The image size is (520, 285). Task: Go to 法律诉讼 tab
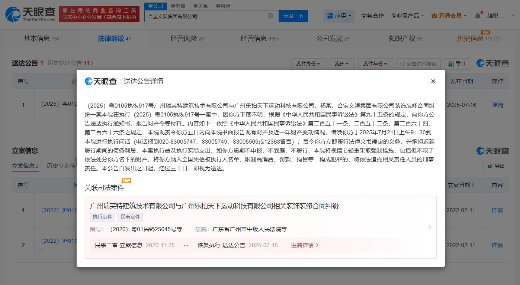(114, 39)
